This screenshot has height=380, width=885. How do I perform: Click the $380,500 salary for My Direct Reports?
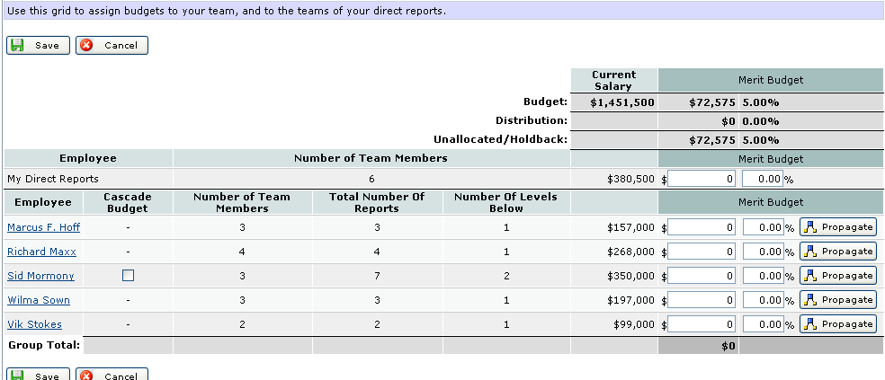pos(631,179)
